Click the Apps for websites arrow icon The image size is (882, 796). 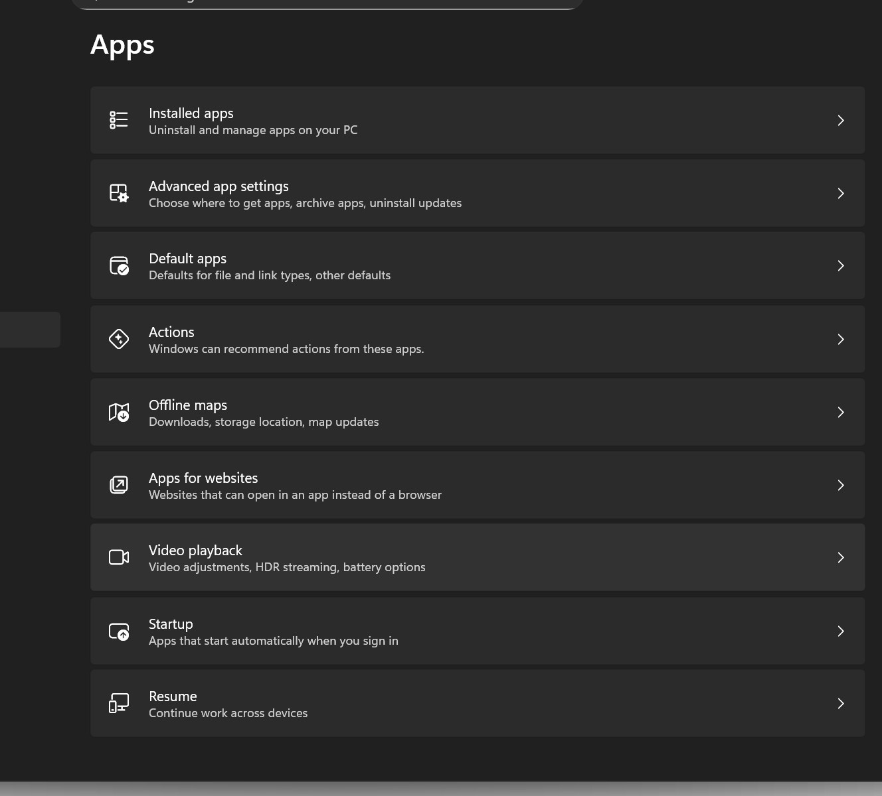pos(119,485)
